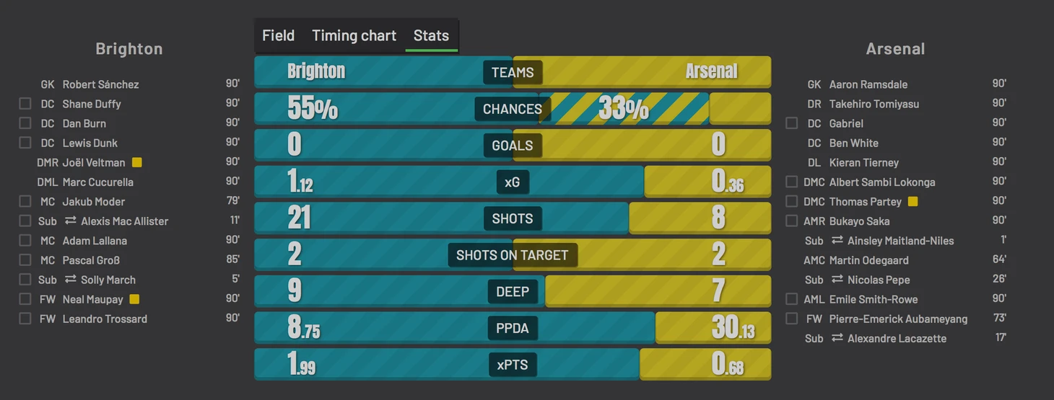Open the Timing chart tab

coord(354,35)
